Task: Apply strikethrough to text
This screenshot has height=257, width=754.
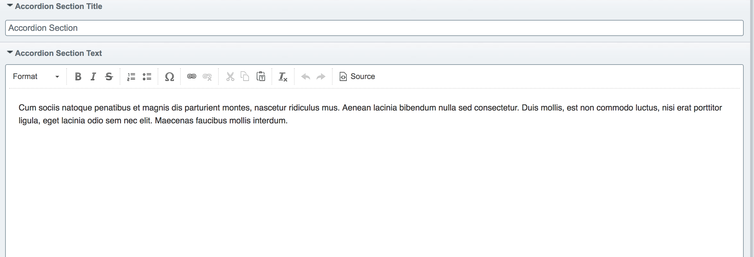Action: click(x=109, y=76)
